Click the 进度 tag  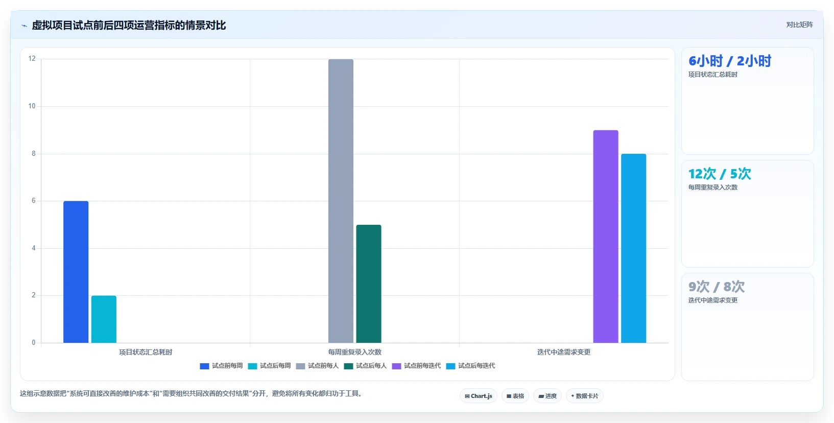coord(547,396)
